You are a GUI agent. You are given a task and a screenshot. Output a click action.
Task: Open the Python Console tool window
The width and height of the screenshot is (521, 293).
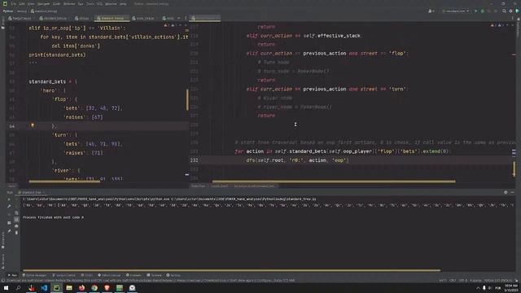[x=109, y=275]
